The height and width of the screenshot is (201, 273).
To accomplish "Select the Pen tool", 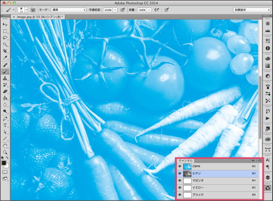I will [5, 118].
